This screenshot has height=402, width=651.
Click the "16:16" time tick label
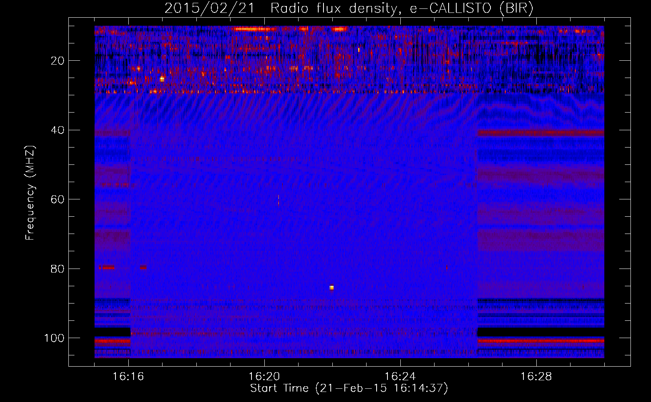tap(128, 377)
